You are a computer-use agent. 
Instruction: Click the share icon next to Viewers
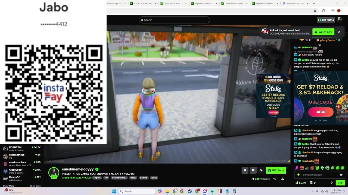pos(274,179)
